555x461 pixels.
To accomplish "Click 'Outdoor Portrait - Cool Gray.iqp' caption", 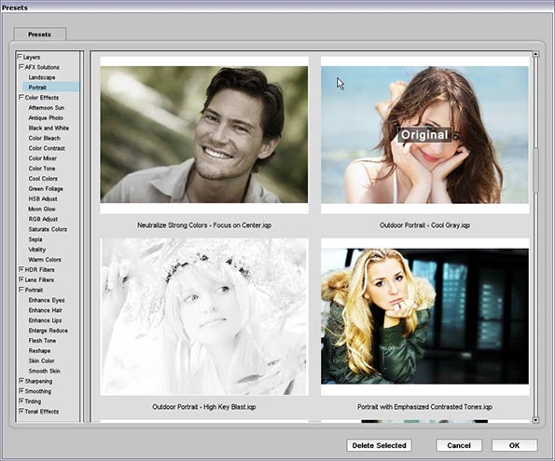I will point(424,225).
